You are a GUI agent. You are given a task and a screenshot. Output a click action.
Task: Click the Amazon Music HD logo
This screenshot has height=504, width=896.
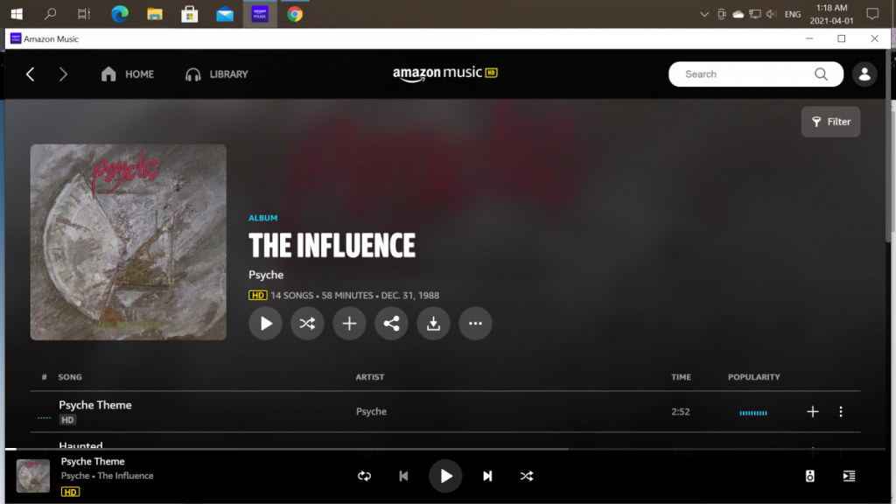click(x=445, y=73)
